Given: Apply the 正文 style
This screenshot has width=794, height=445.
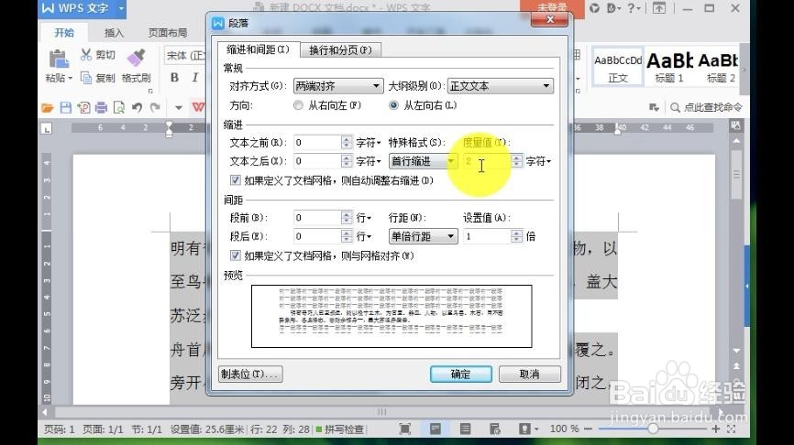Looking at the screenshot, I should click(x=618, y=67).
